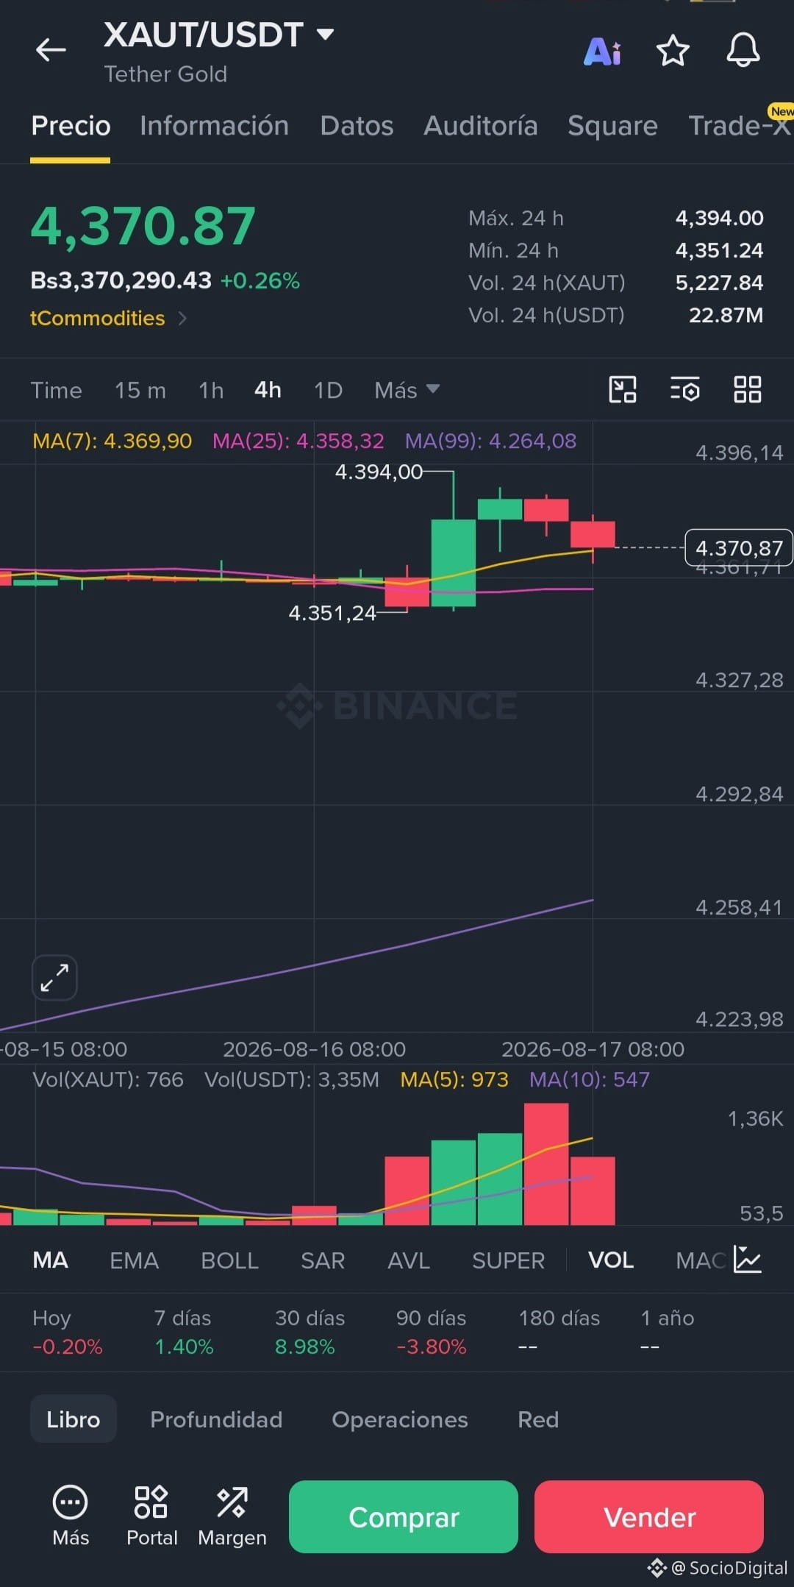Toggle the MAC sub-indicator

pyautogui.click(x=700, y=1260)
